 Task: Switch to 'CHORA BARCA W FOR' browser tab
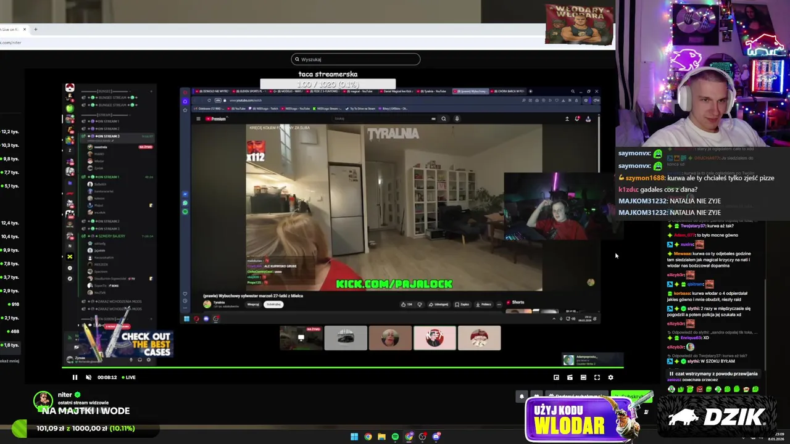[x=508, y=91]
